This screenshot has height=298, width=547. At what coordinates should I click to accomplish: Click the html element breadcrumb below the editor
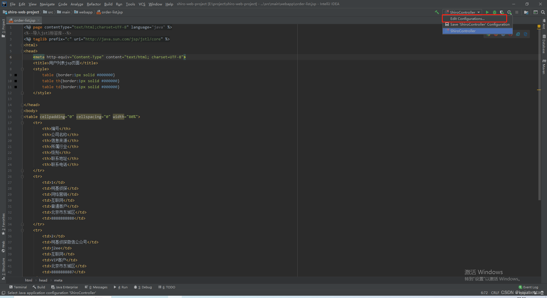pyautogui.click(x=28, y=280)
